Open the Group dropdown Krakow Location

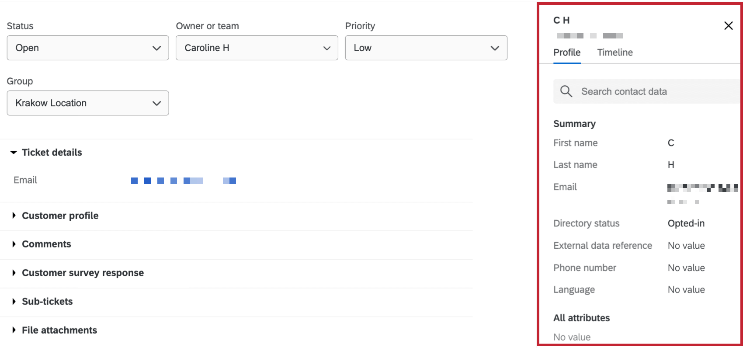coord(88,103)
